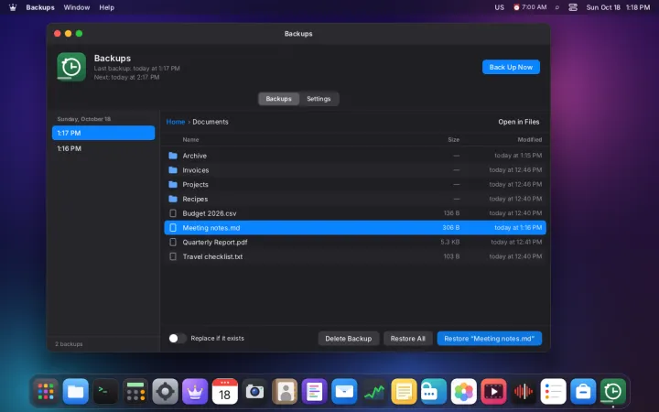Open the App Store bag in the dock
The width and height of the screenshot is (659, 412).
[x=583, y=392]
